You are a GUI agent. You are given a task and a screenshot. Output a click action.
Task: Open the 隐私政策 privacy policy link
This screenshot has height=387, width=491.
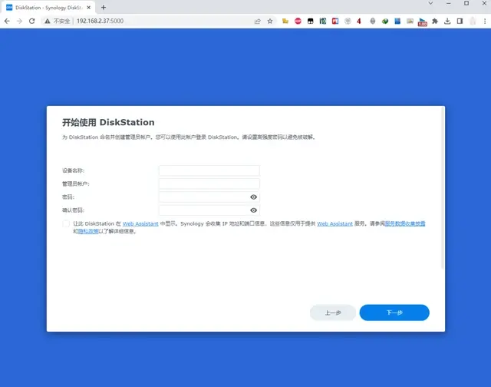(x=88, y=231)
